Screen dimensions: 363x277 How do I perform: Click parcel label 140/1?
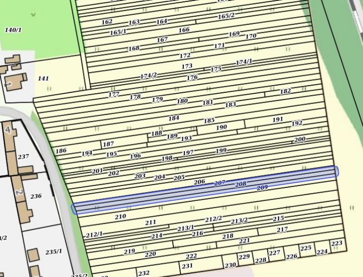(x=13, y=30)
